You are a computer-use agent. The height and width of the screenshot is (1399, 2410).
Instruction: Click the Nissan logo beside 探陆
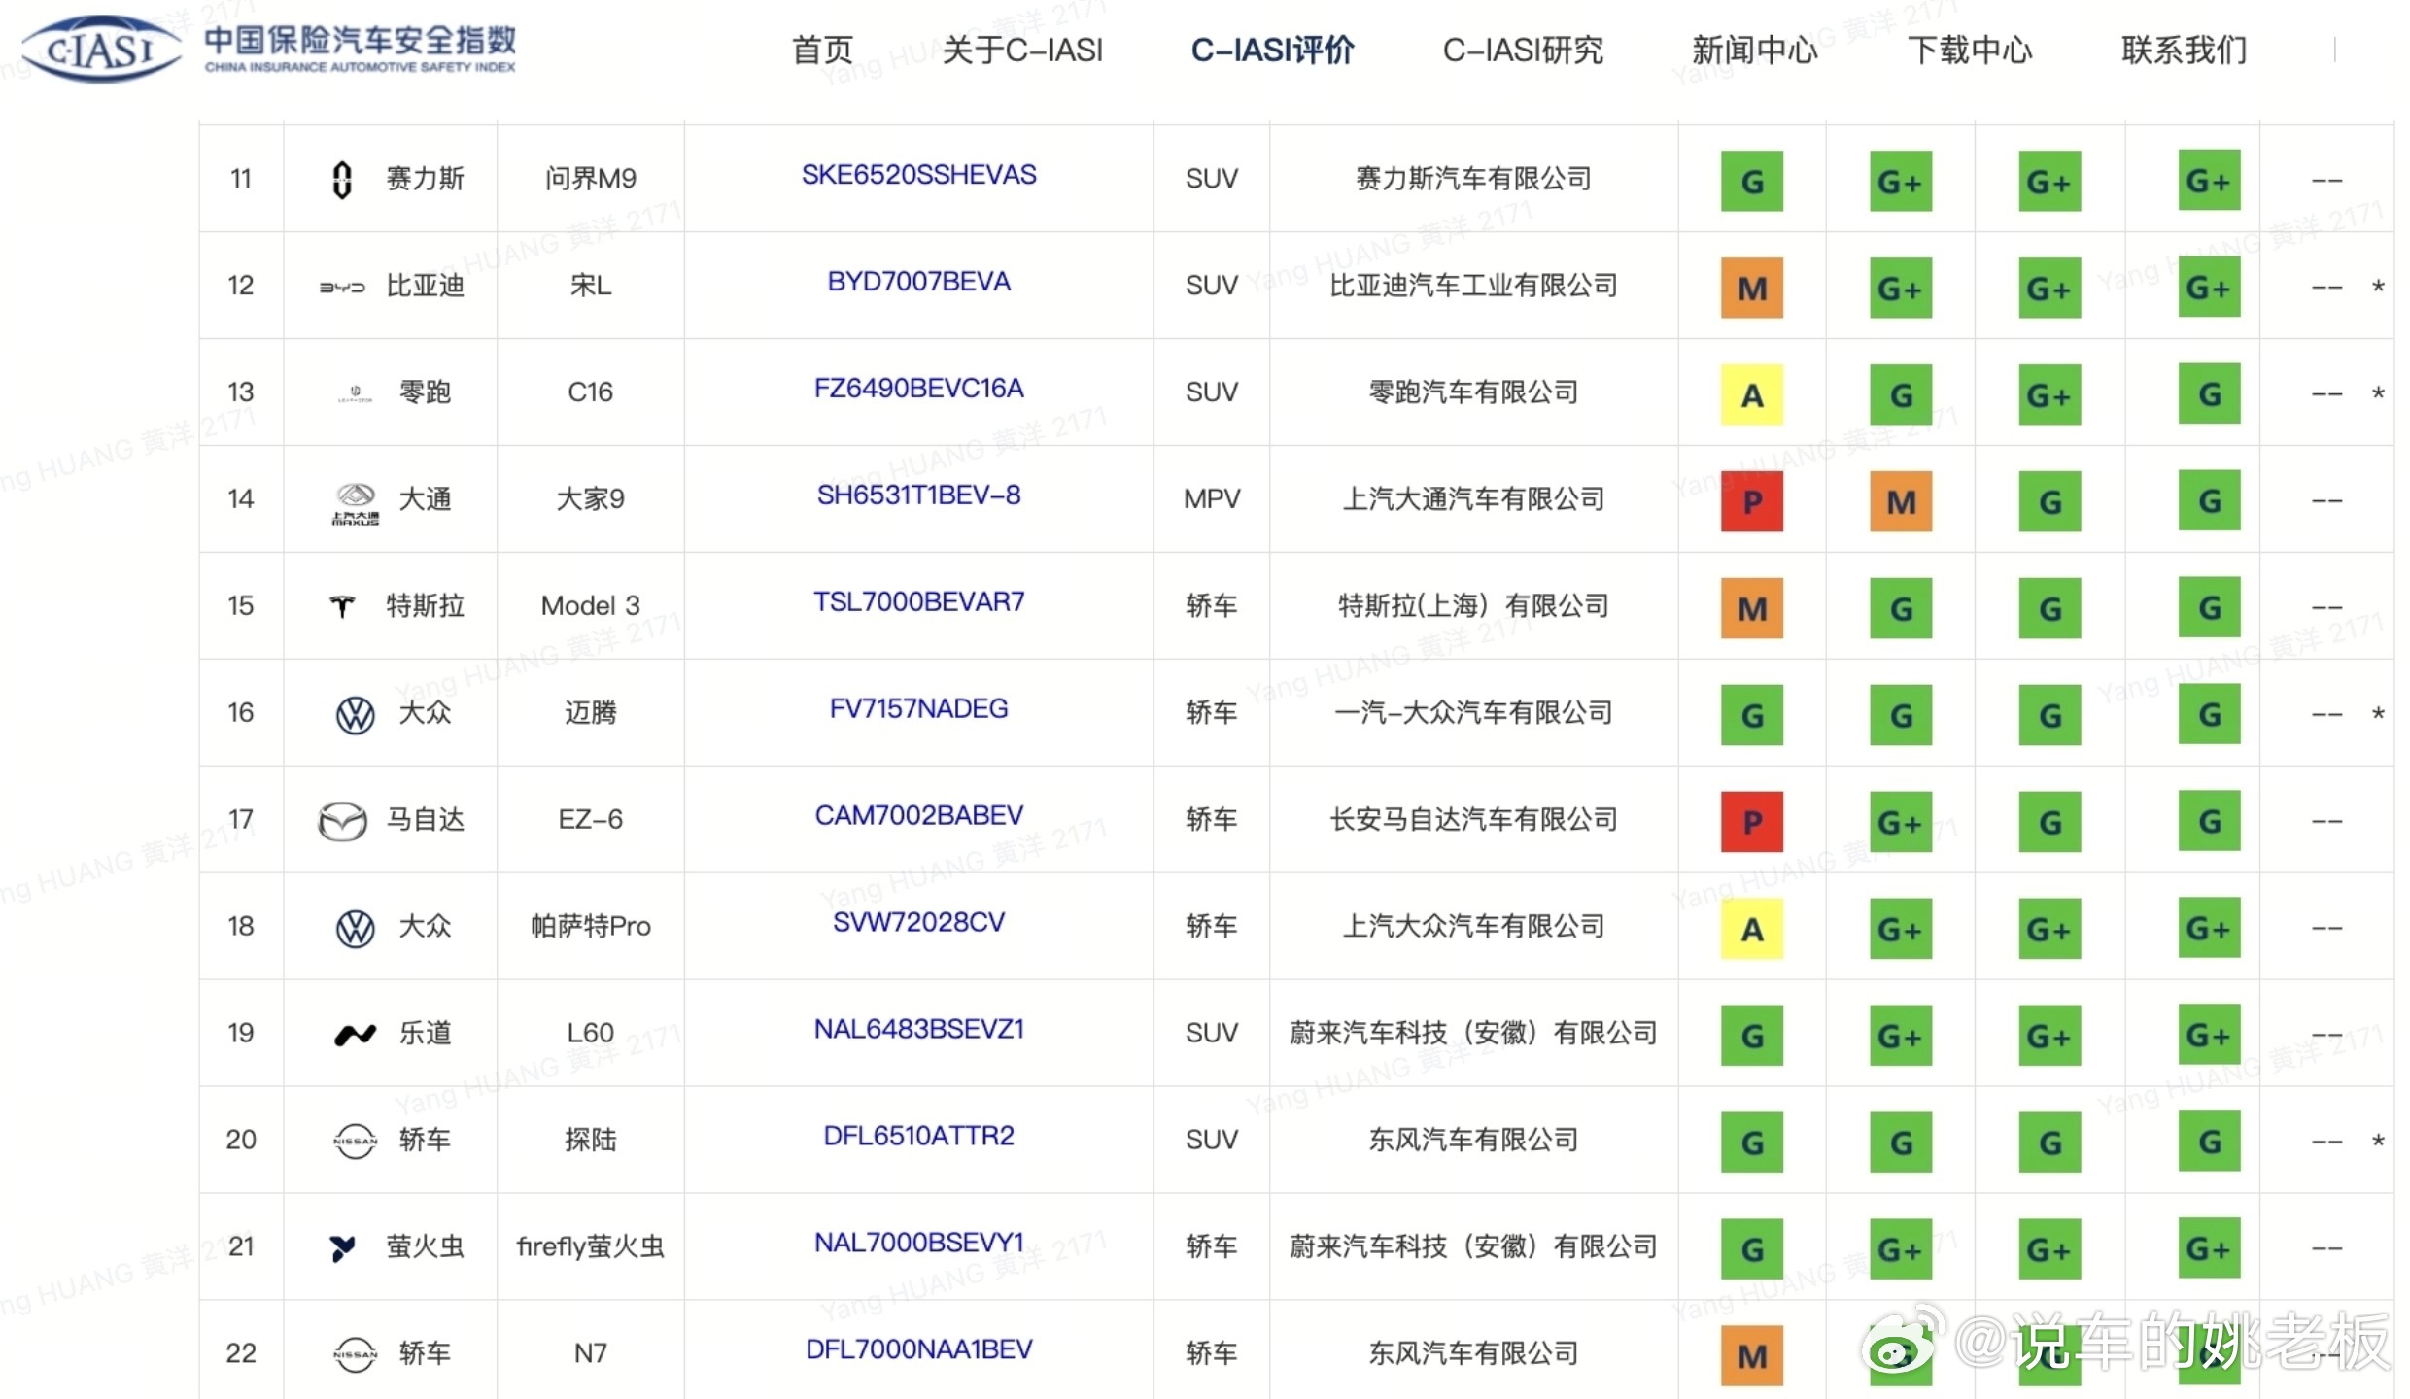click(355, 1142)
